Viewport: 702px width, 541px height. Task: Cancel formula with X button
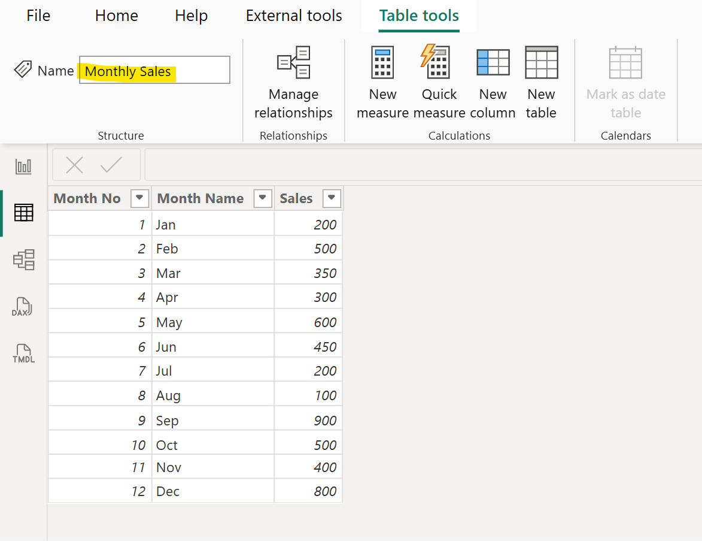[x=74, y=165]
